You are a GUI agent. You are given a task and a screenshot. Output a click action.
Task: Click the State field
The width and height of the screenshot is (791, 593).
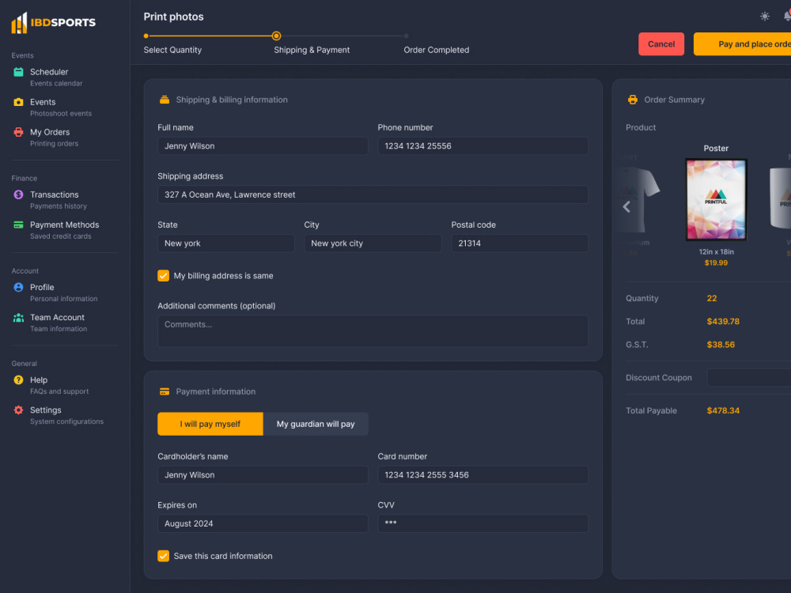coord(226,244)
